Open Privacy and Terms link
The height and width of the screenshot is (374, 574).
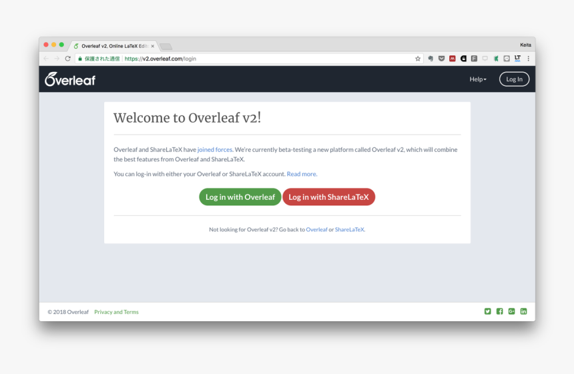(x=116, y=312)
